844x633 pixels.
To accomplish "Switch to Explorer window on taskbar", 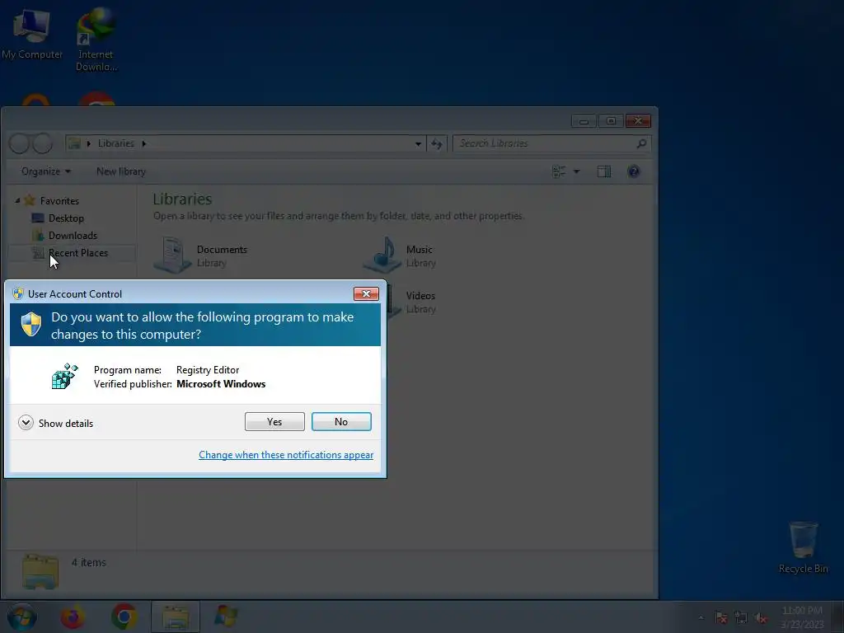I will pyautogui.click(x=176, y=617).
